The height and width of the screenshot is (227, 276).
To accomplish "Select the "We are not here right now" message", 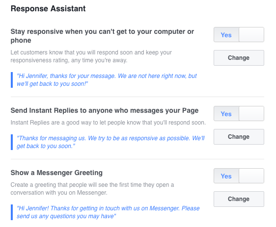I will coord(107,80).
